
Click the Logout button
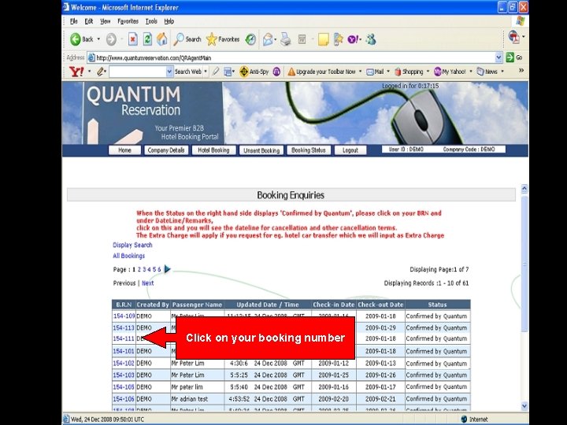pyautogui.click(x=350, y=150)
